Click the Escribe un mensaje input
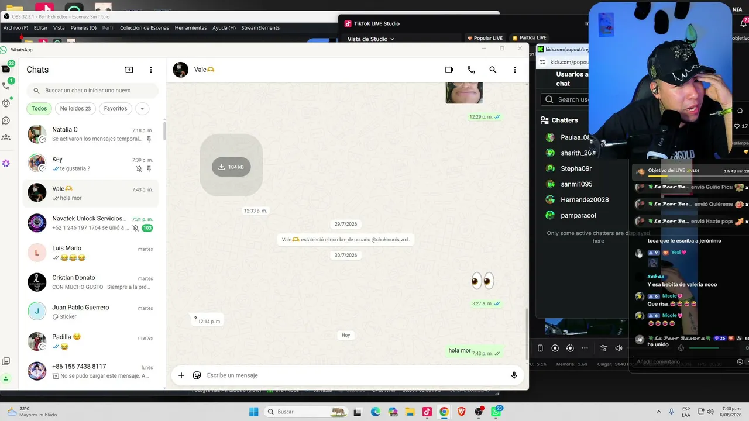Viewport: 749px width, 421px height. coord(354,375)
